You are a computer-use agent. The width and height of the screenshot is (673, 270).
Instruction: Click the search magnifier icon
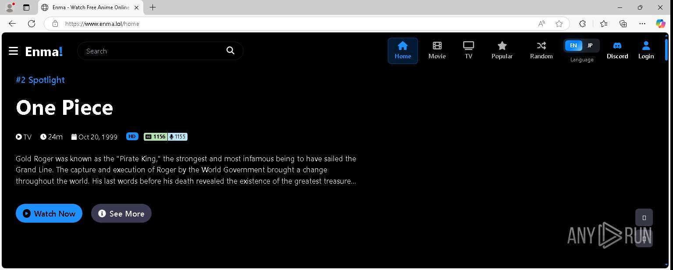[230, 51]
